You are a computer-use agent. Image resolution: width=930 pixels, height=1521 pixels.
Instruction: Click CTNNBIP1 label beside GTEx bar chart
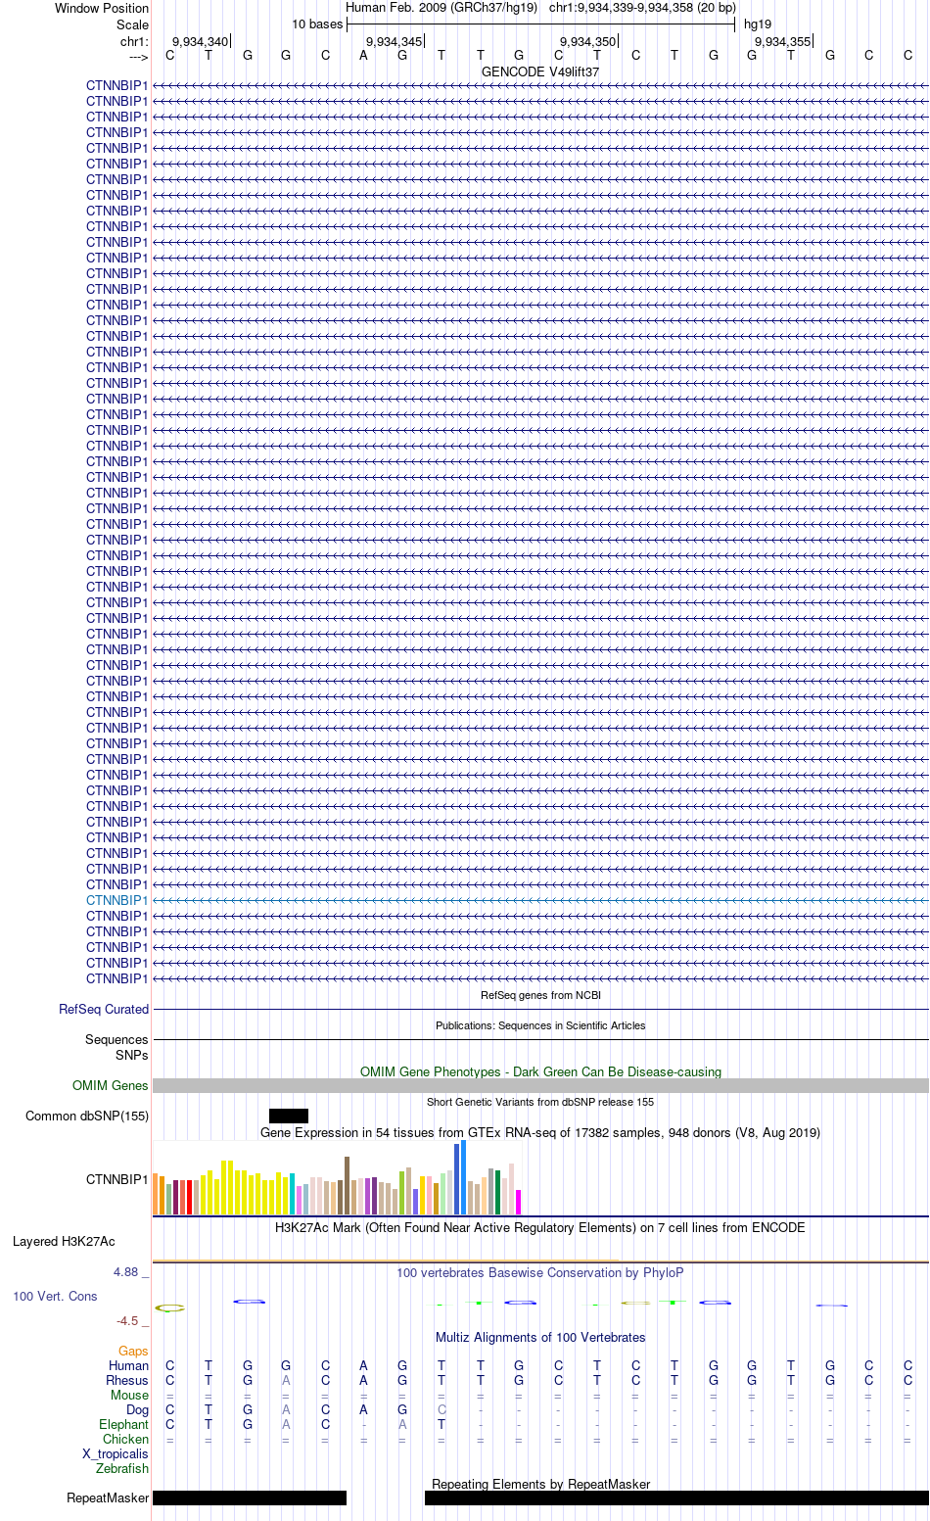[x=116, y=1179]
